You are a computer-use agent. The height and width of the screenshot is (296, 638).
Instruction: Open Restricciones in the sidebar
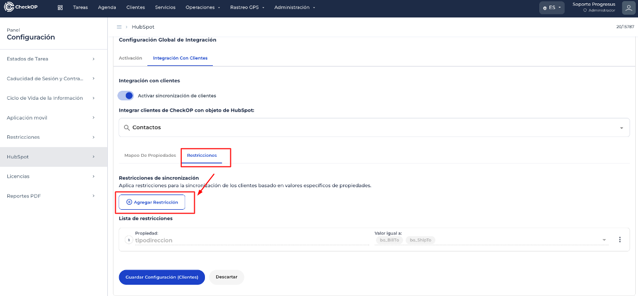53,137
